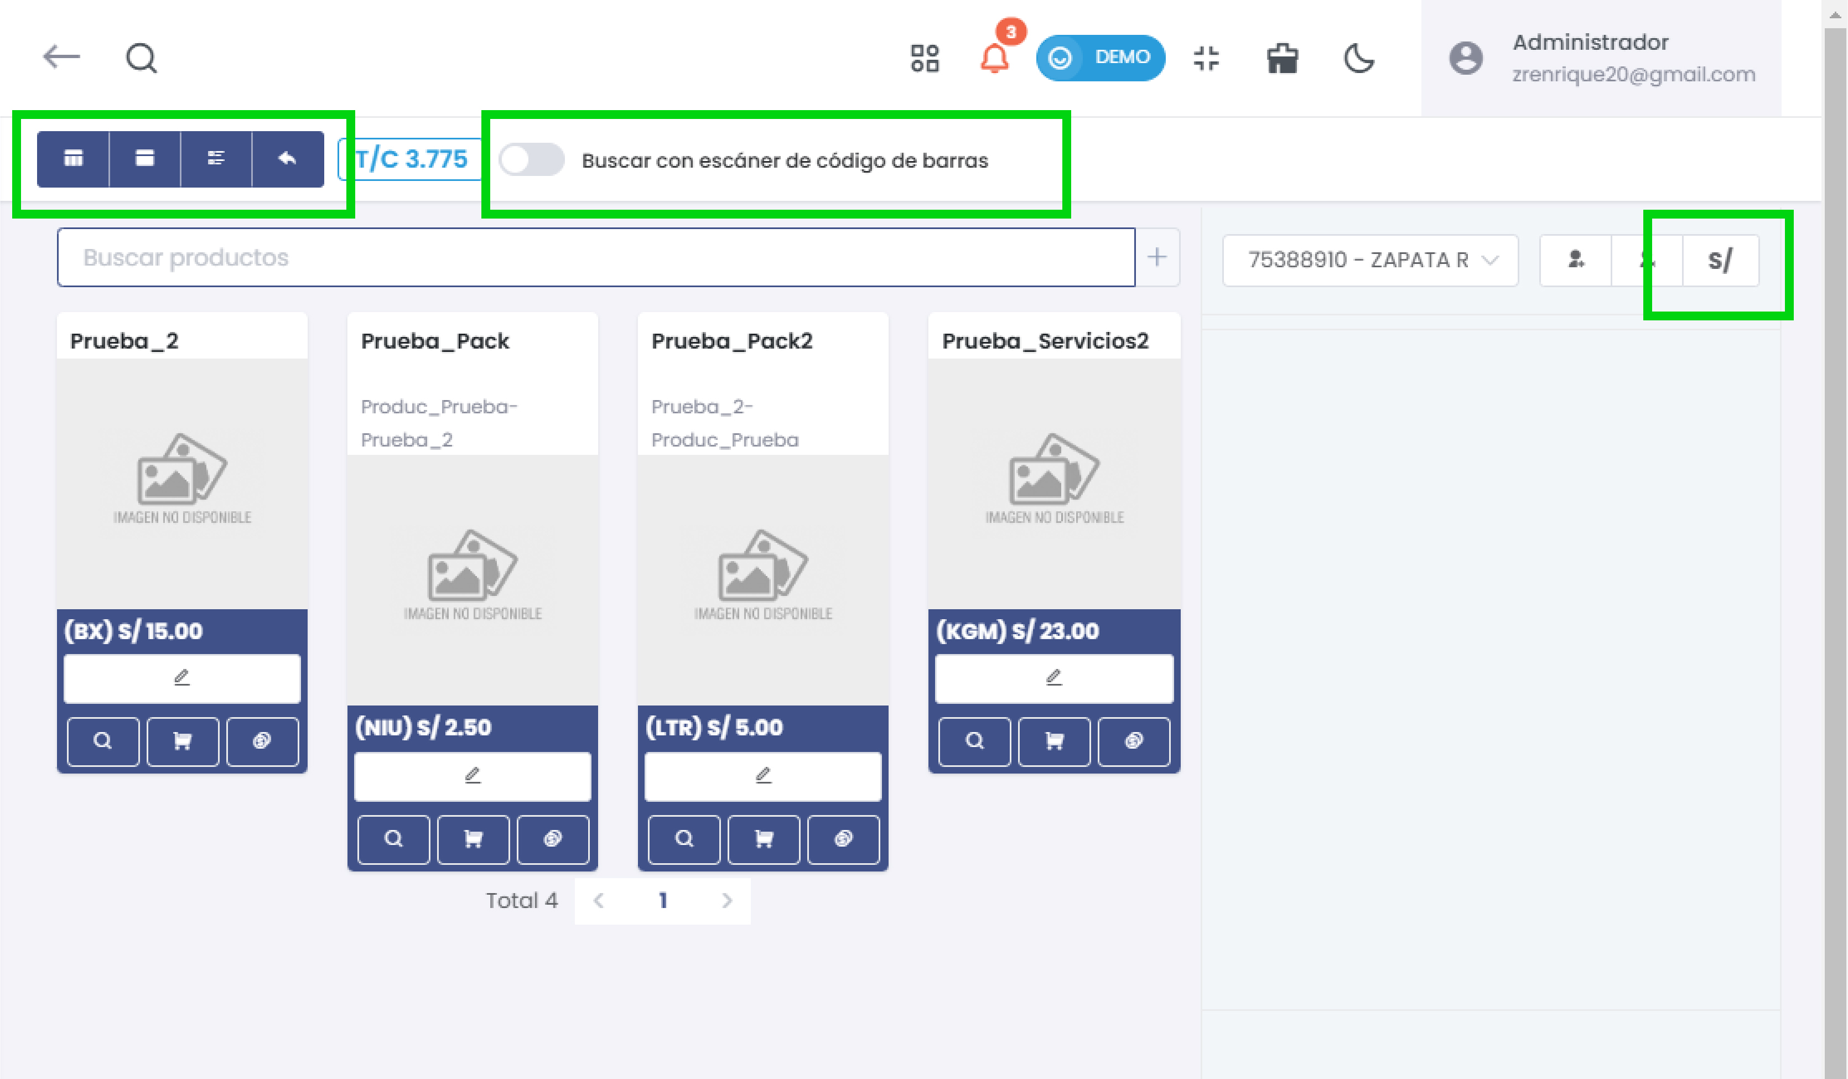Toggle dark mode with the moon icon

pos(1358,59)
